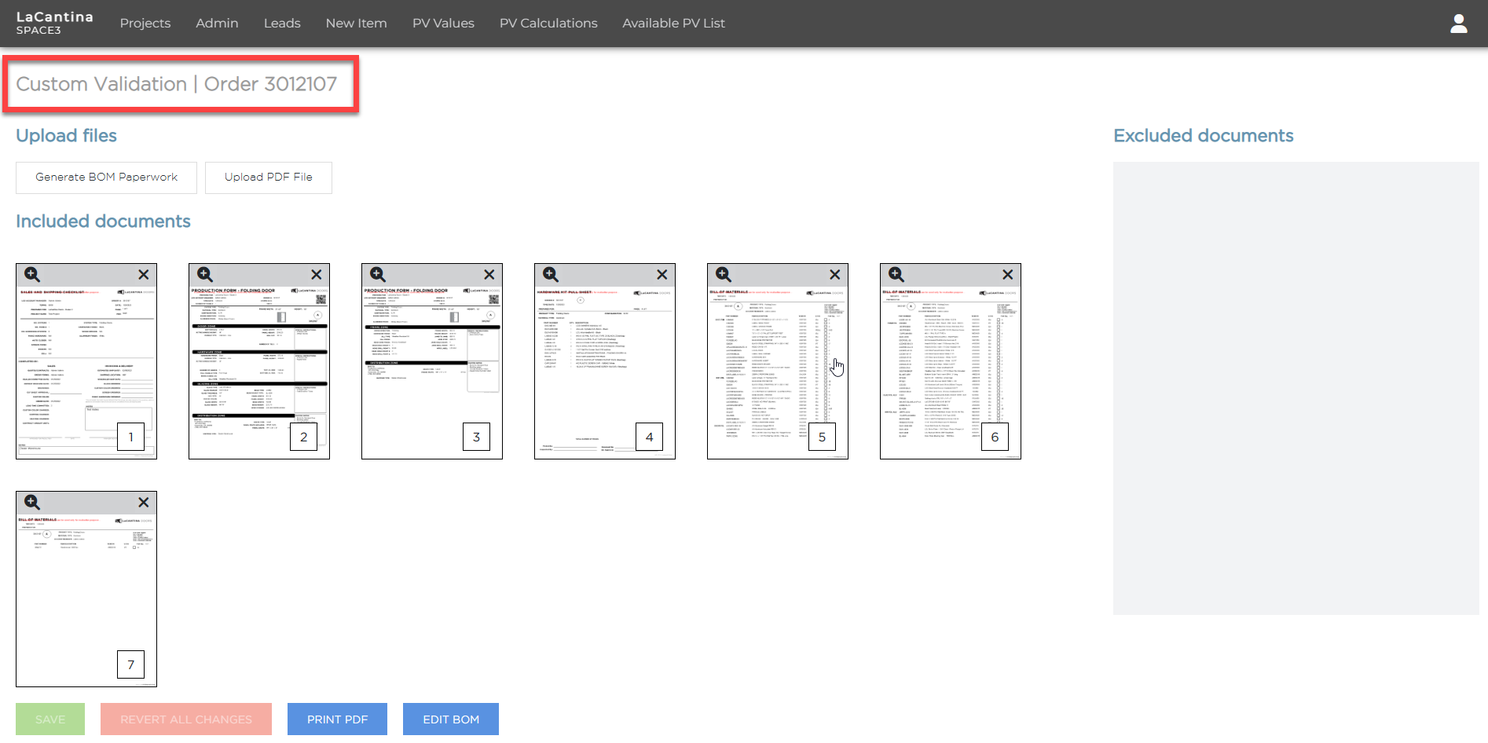
Task: Zoom into document page 4
Action: [551, 274]
